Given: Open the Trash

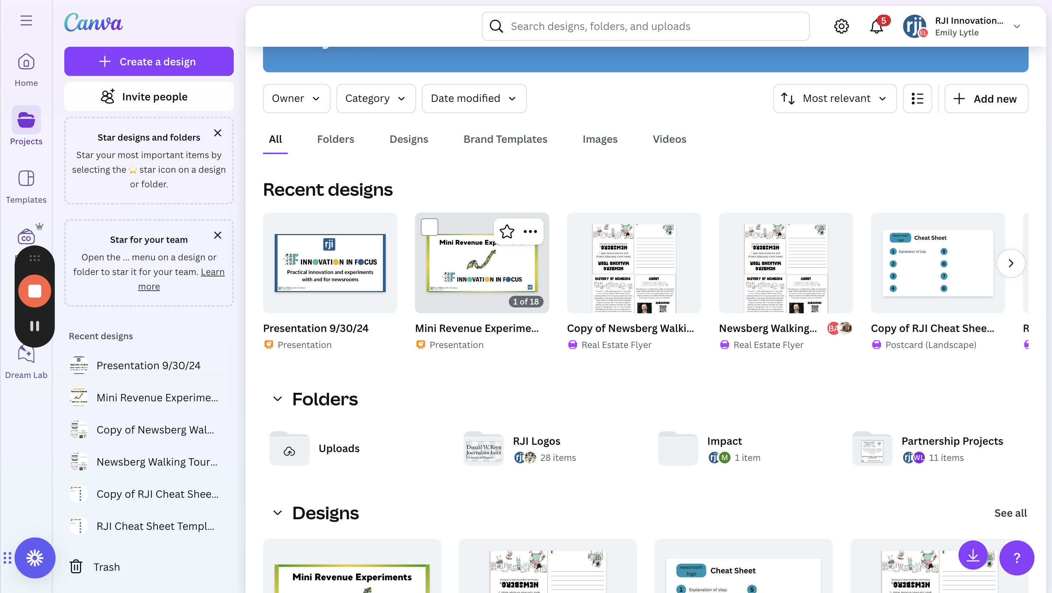Looking at the screenshot, I should [x=106, y=566].
